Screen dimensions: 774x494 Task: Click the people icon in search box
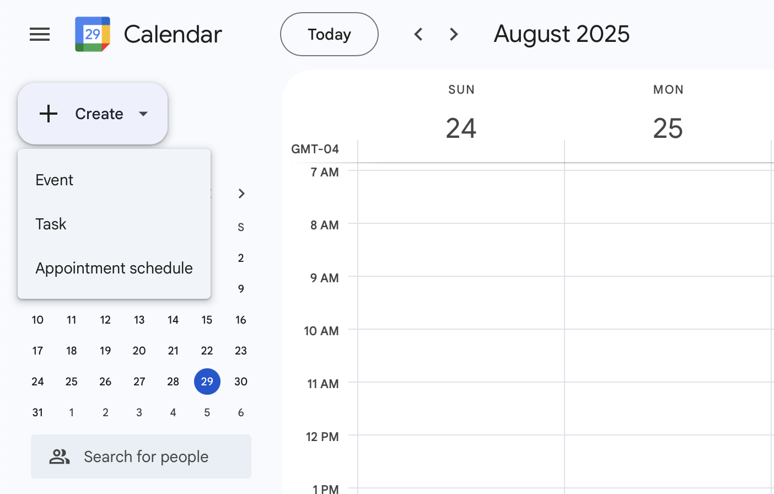tap(60, 457)
